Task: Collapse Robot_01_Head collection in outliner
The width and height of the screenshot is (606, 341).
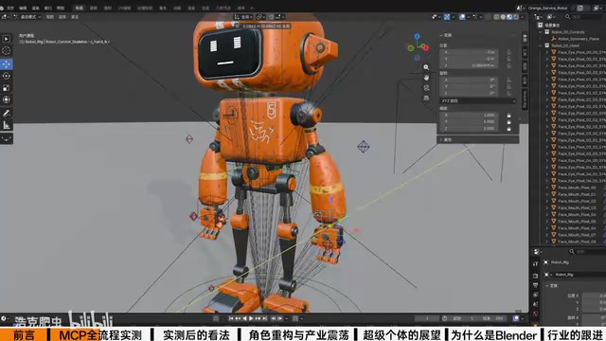Action: (541, 45)
